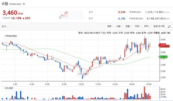The image size is (173, 101).
Task: Open the 캔들 chart type dropdown
Action: pos(129,26)
